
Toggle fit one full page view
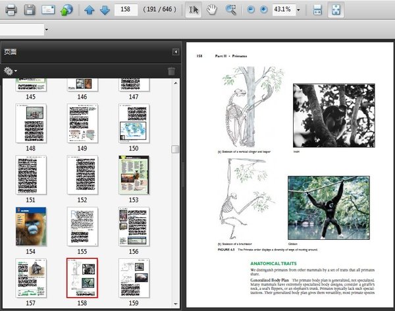pos(336,10)
